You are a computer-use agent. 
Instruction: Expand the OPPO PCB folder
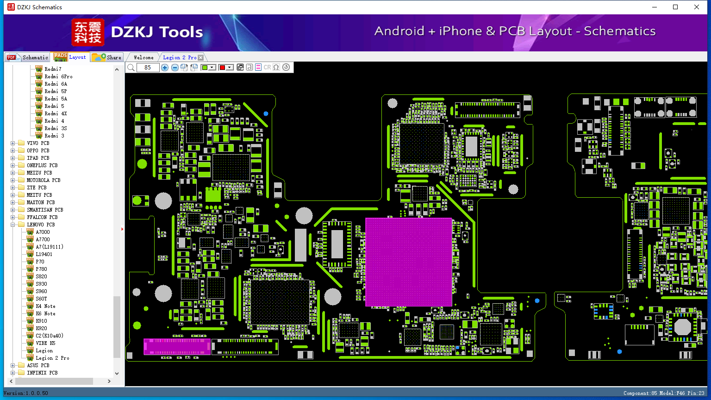click(13, 150)
